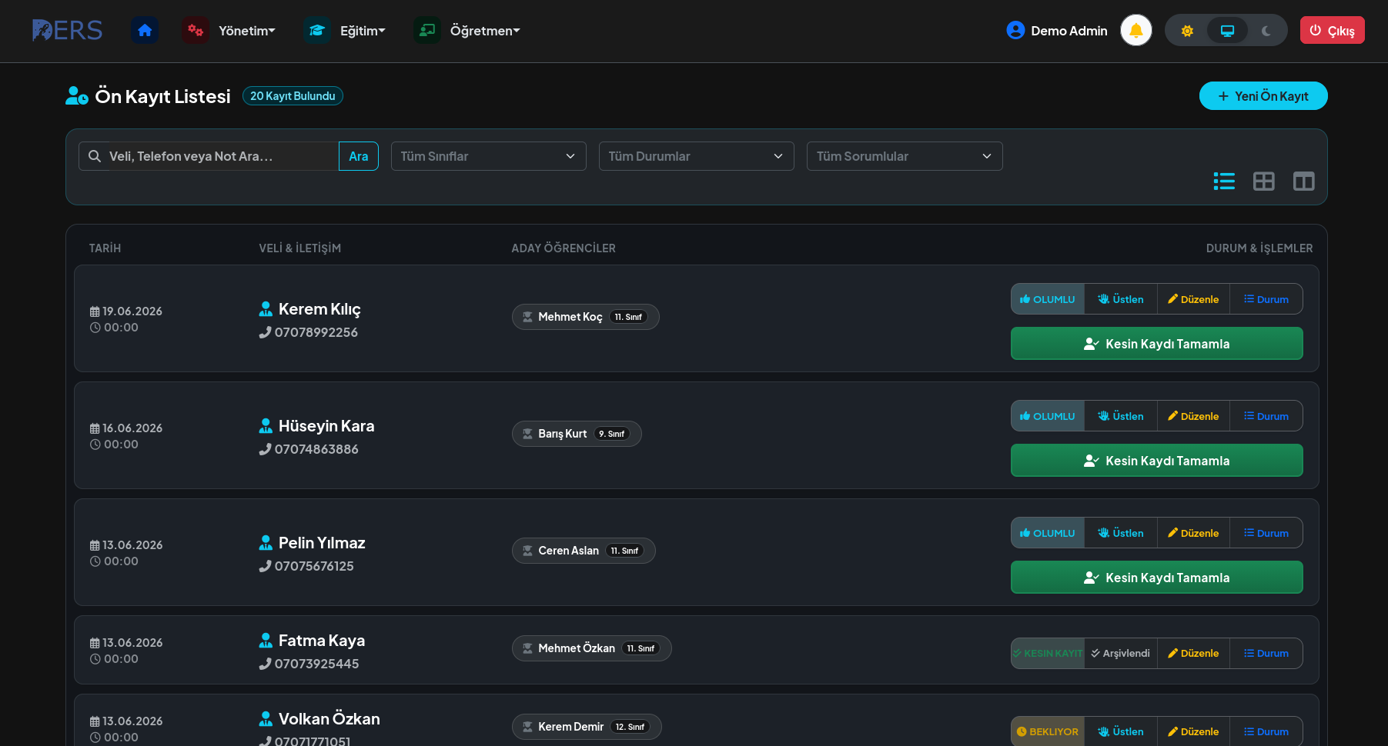This screenshot has width=1388, height=746.
Task: Switch to list view layout
Action: [x=1224, y=182]
